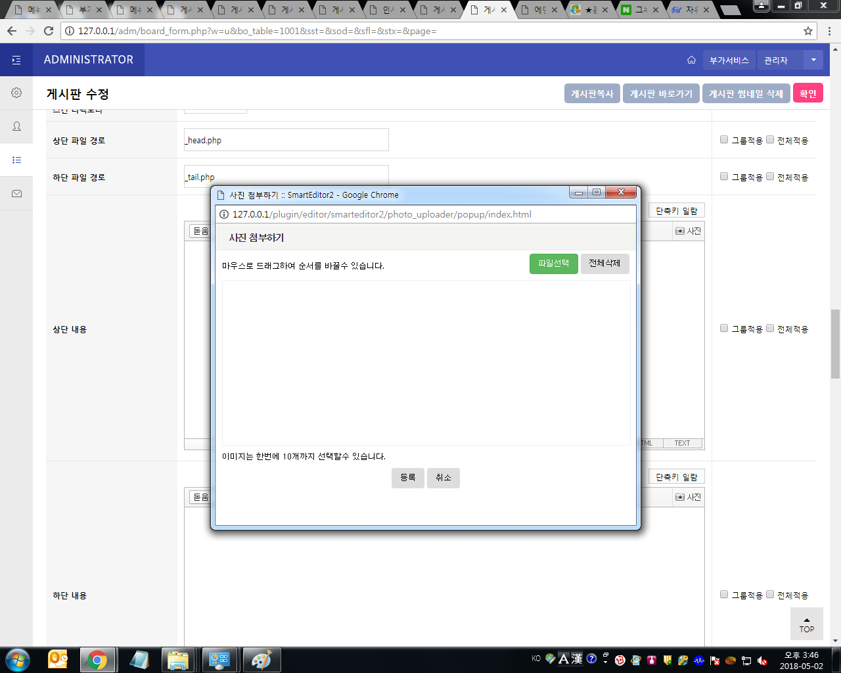The height and width of the screenshot is (673, 841).
Task: Check 전체적용 for 상단 파일 경로
Action: pos(770,139)
